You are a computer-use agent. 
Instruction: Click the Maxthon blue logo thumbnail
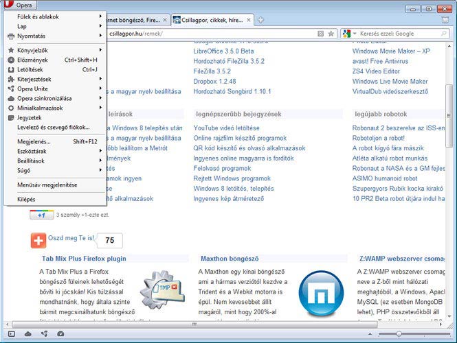(321, 293)
